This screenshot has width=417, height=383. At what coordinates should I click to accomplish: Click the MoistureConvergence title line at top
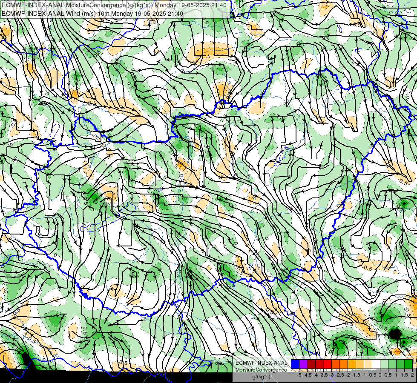point(114,5)
